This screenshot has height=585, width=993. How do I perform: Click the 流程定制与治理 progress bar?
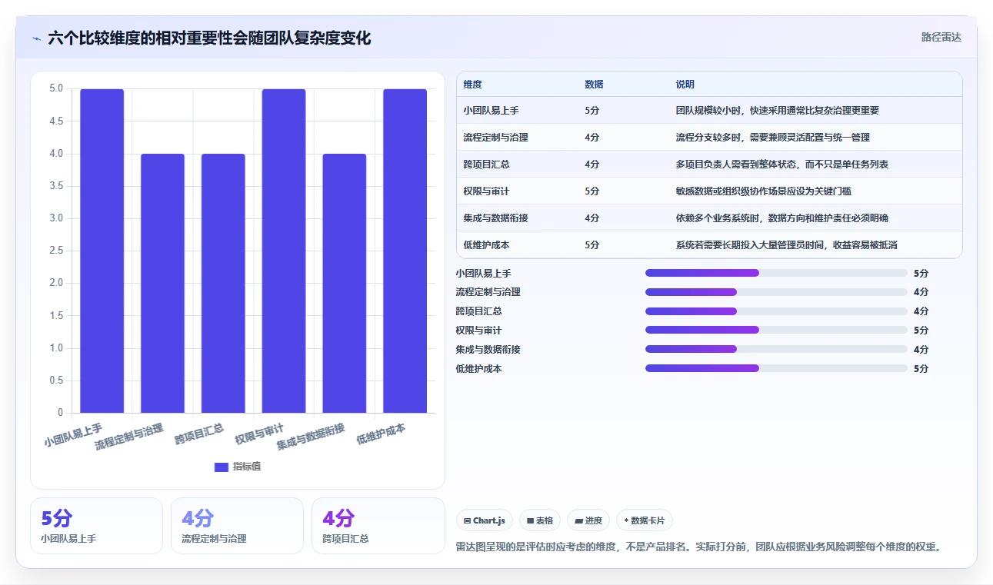click(x=777, y=292)
